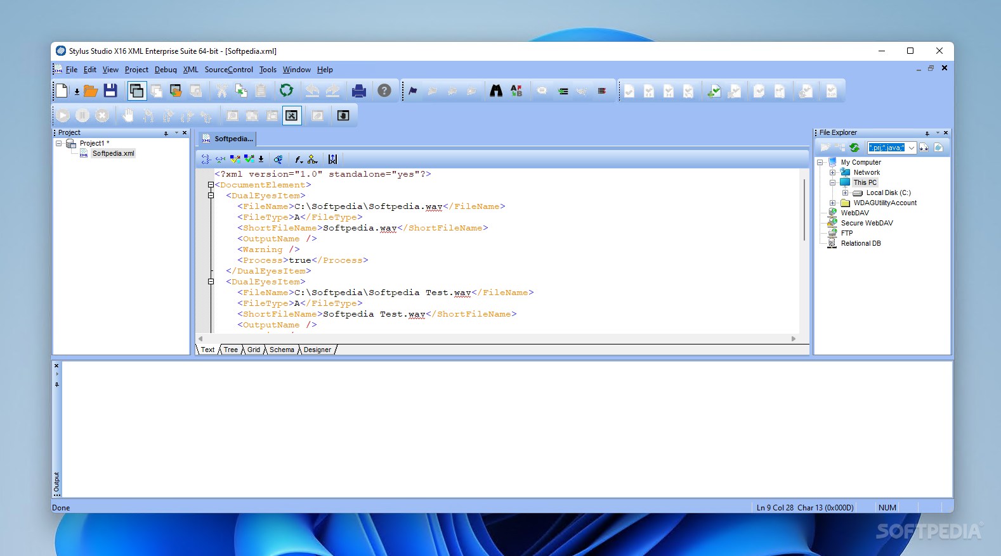Collapse the My Computer node
This screenshot has width=1001, height=556.
820,162
